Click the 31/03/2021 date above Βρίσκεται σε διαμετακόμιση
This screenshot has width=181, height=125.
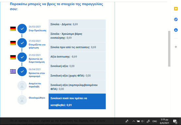[35, 55]
